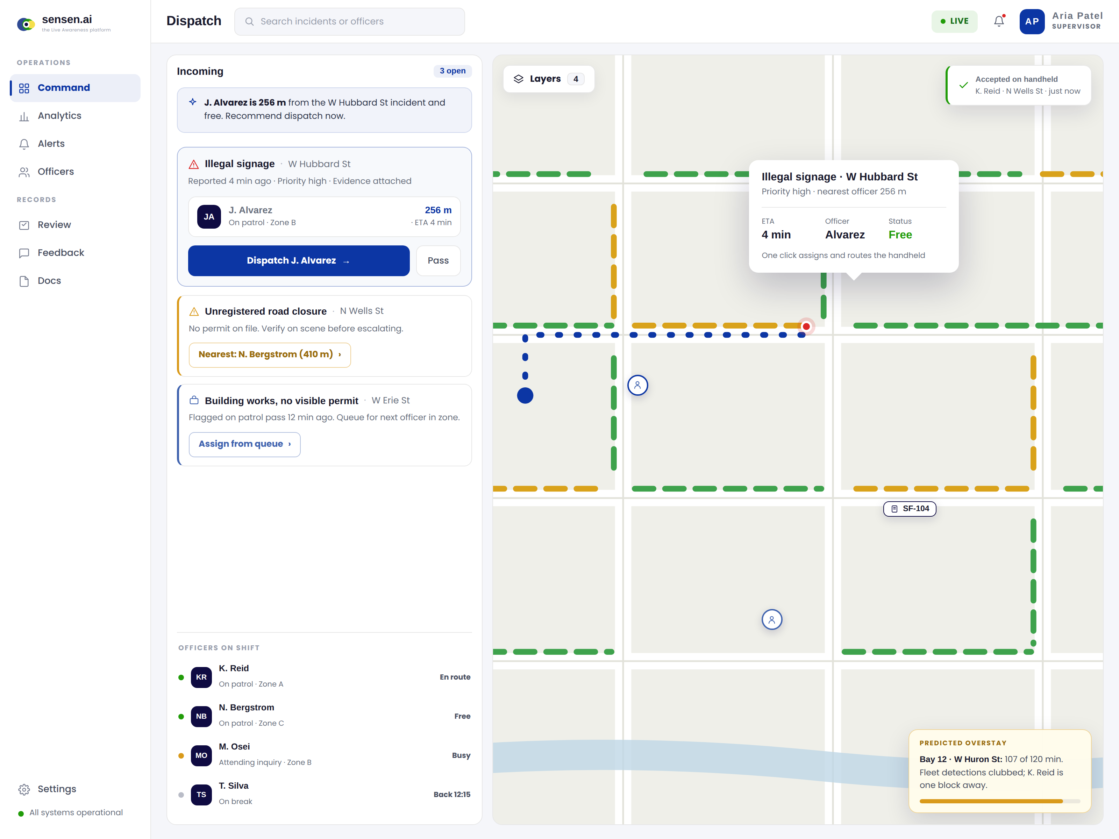Click the AI recommendation sparkle icon
This screenshot has width=1119, height=839.
(x=193, y=102)
